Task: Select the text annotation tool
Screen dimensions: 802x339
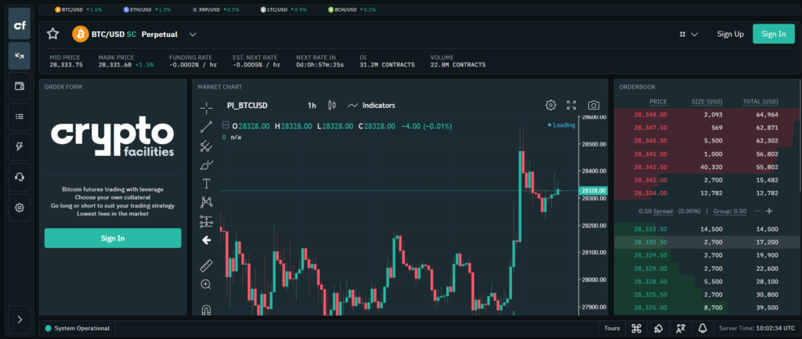Action: tap(206, 183)
